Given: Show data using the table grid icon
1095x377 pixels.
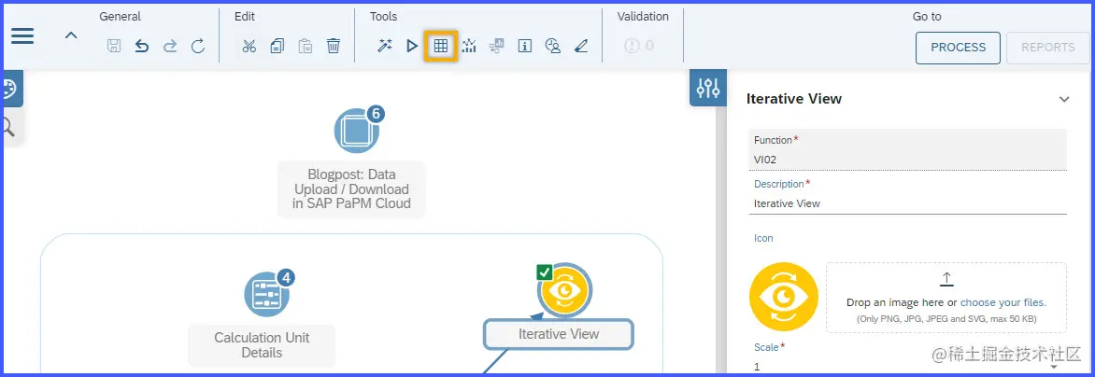Looking at the screenshot, I should (x=441, y=46).
